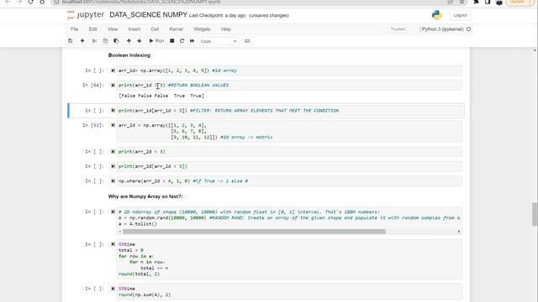Run the arr_2d = np.array cell with its run icon
Viewport: 538px width, 302px height.
(113, 125)
